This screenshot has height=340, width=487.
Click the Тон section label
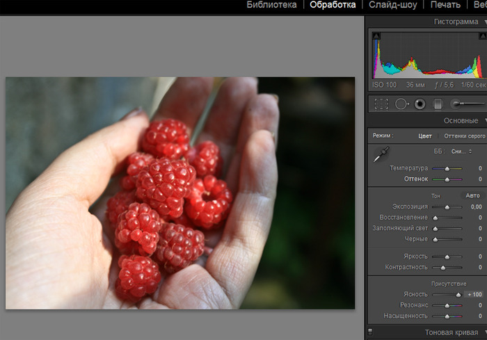(x=436, y=196)
